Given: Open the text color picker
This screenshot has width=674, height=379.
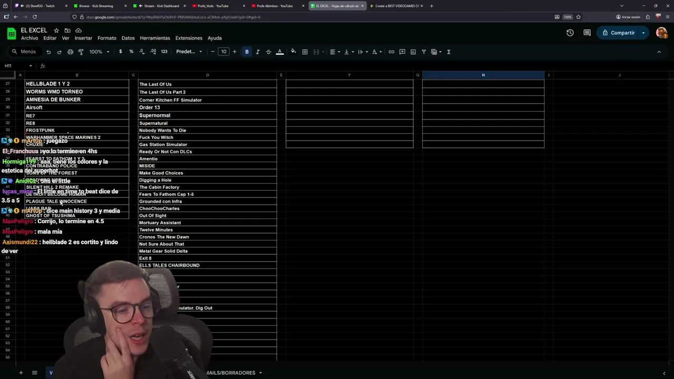Looking at the screenshot, I should [280, 52].
